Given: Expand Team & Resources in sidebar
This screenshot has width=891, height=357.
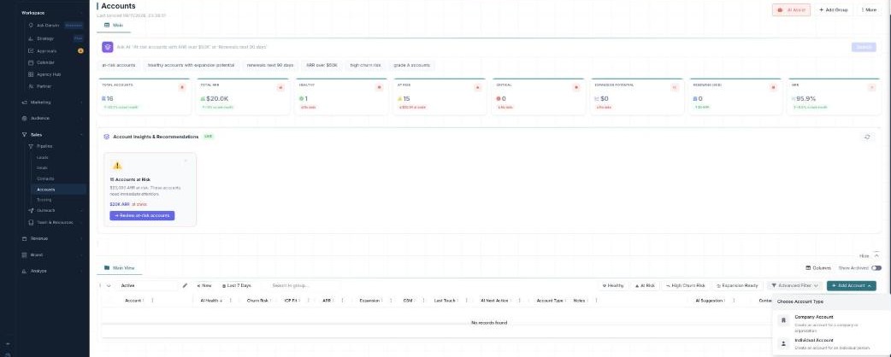Looking at the screenshot, I should pyautogui.click(x=56, y=223).
